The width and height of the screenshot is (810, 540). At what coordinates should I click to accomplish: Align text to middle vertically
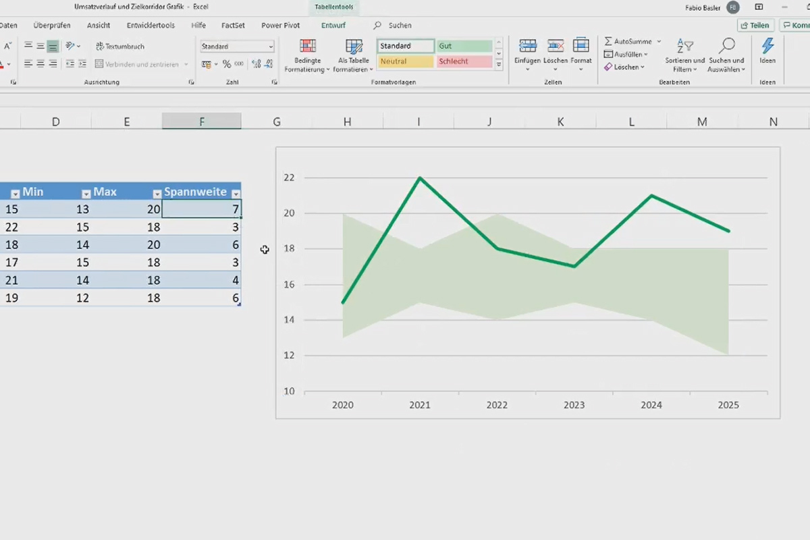click(40, 46)
